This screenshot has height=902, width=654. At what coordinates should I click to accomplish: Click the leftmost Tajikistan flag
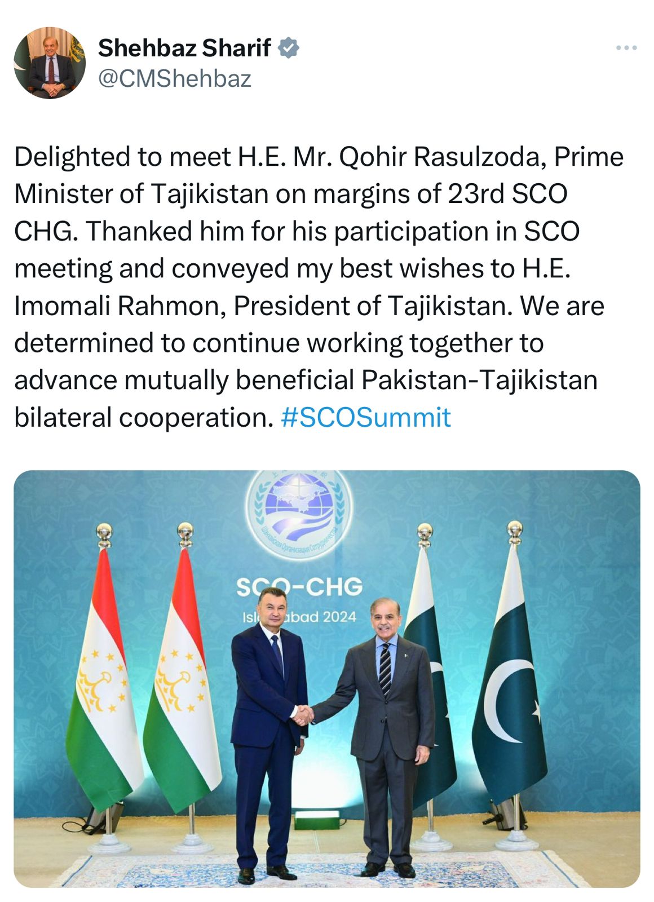coord(101,676)
